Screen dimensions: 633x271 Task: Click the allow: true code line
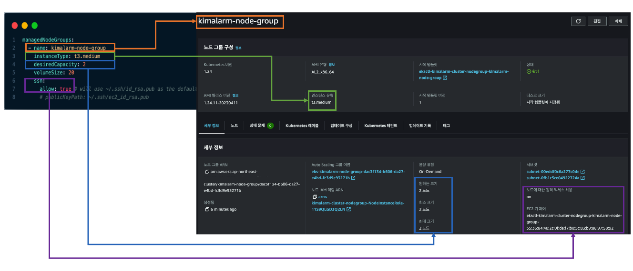point(55,89)
